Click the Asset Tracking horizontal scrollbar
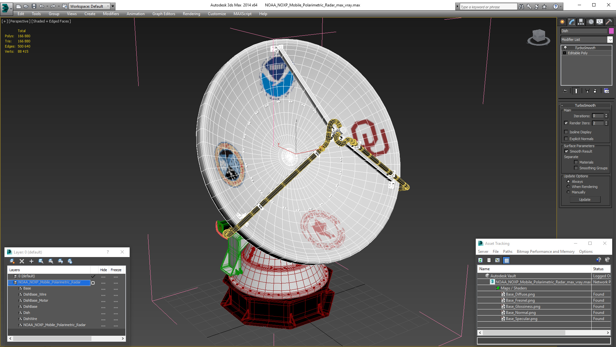Screen dimensions: 616x347 [544, 333]
